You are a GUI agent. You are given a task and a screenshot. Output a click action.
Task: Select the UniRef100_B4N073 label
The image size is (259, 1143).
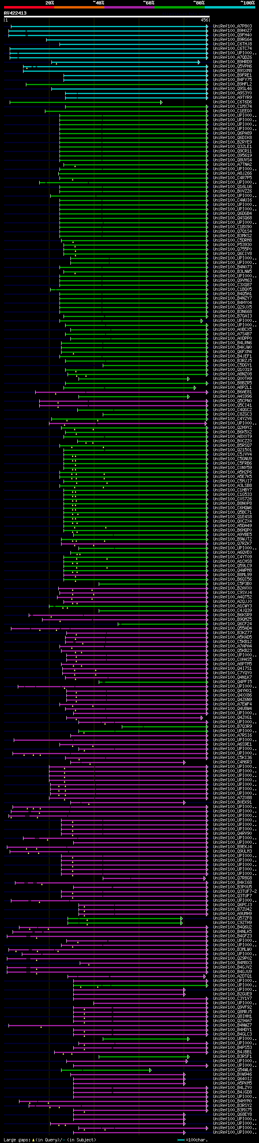232,267
